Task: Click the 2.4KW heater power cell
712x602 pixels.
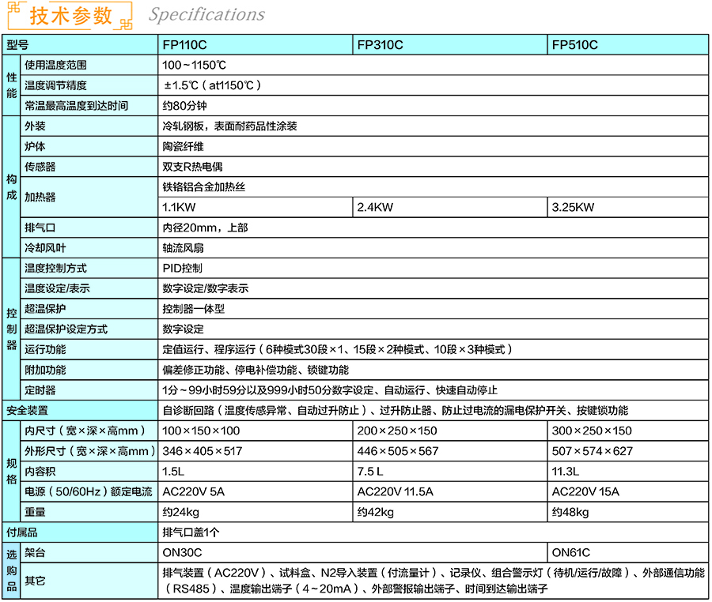Action: (x=375, y=208)
